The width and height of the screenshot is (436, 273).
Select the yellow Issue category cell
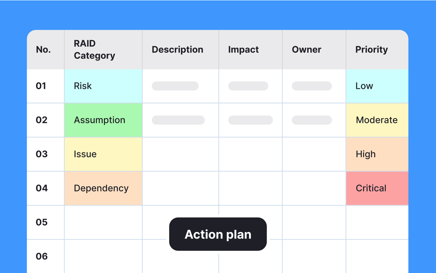coord(103,154)
